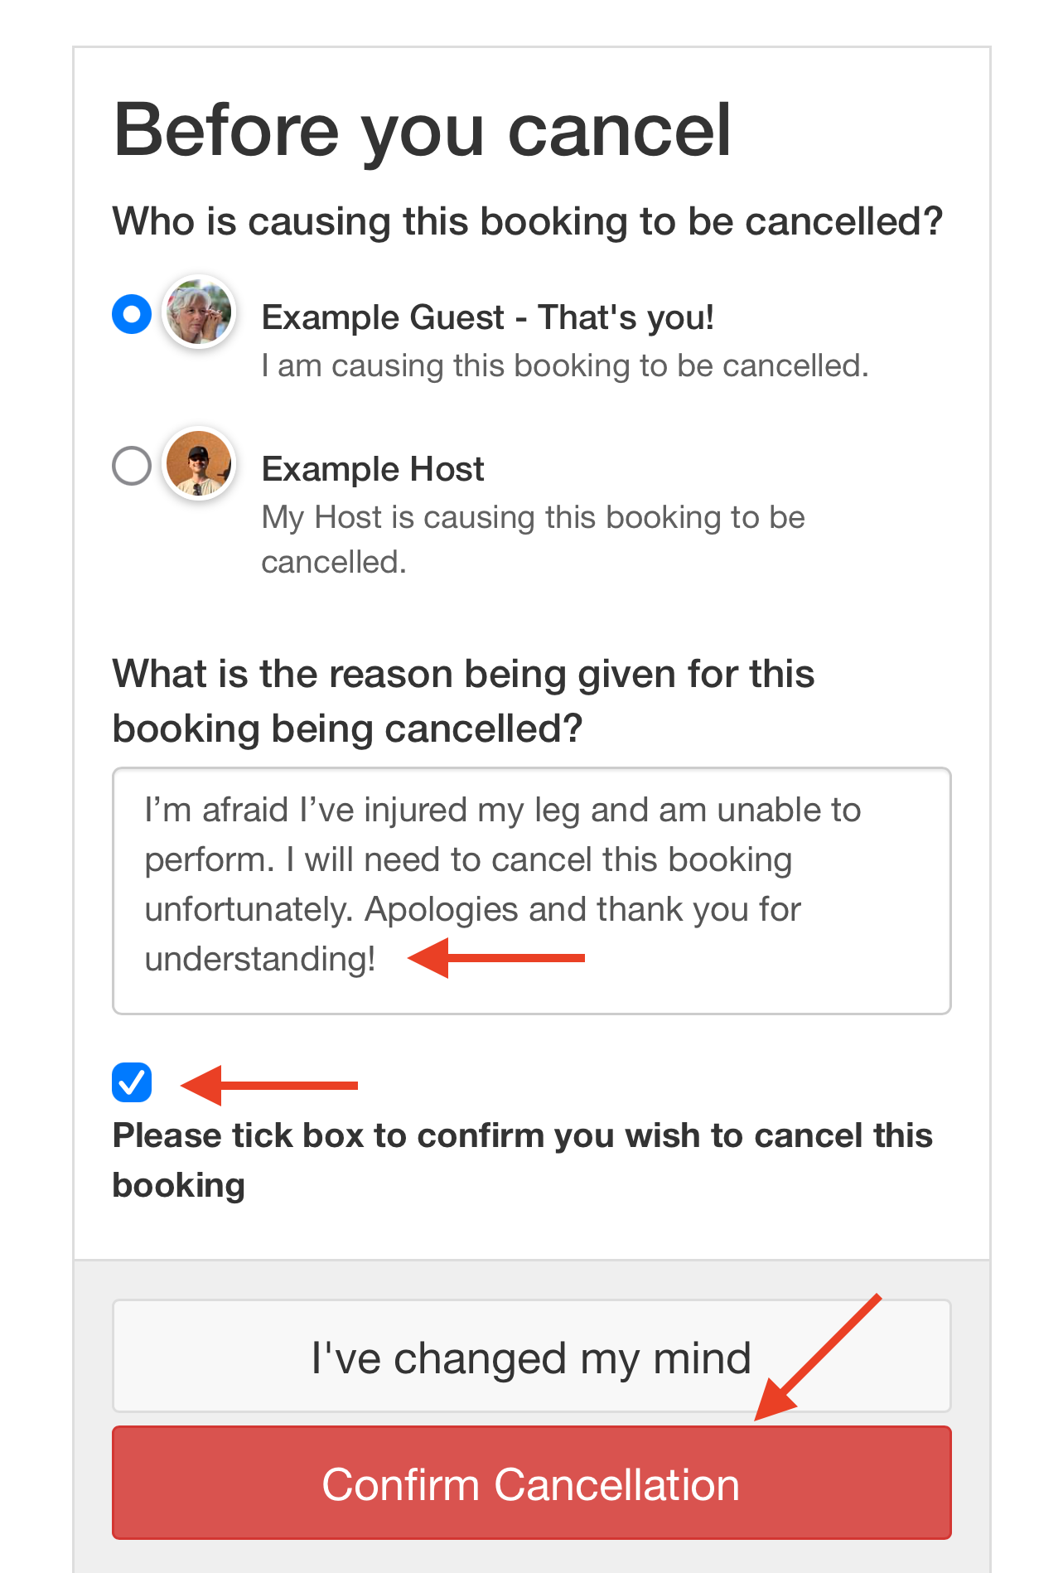Click the Example Guest profile photo
The height and width of the screenshot is (1573, 1063).
pos(199,312)
